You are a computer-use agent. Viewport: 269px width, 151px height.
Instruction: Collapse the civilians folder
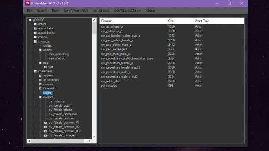[40, 97]
